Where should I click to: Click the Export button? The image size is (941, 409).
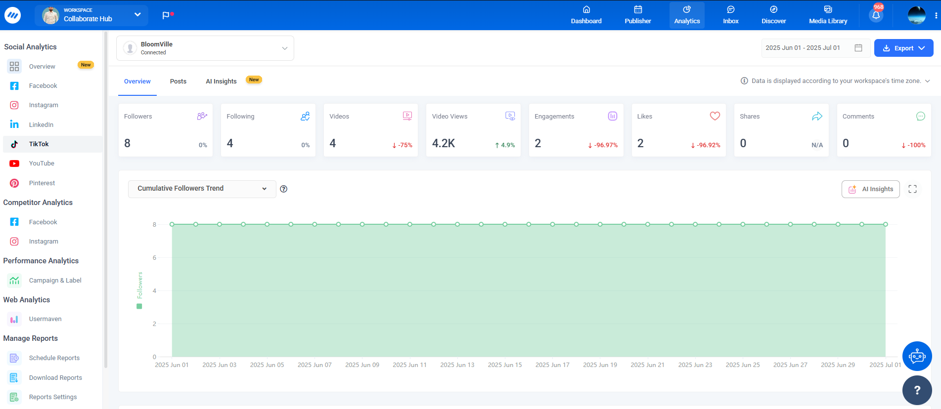pos(903,48)
